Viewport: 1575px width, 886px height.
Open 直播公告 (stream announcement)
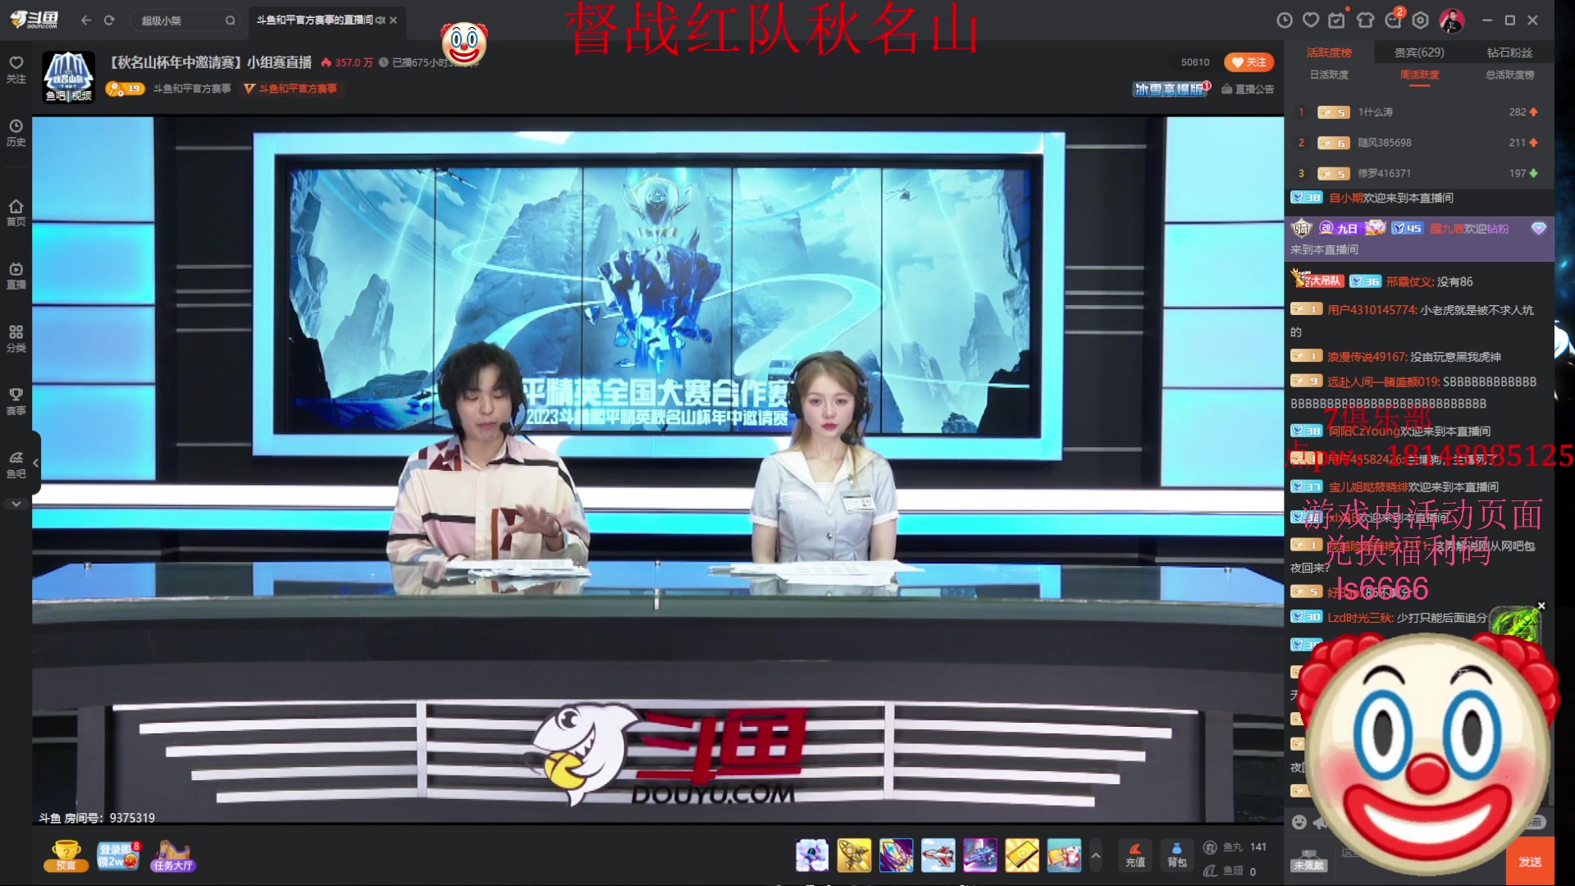1248,89
